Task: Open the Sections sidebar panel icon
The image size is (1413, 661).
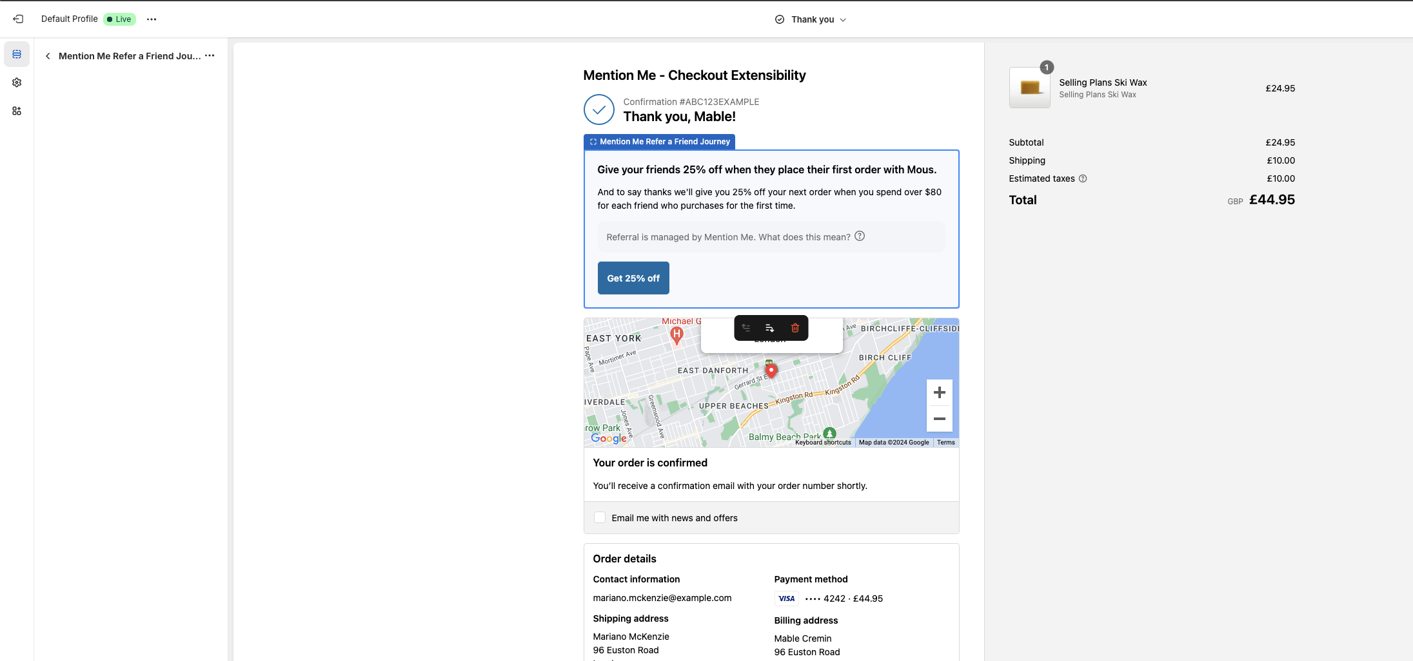Action: [17, 54]
